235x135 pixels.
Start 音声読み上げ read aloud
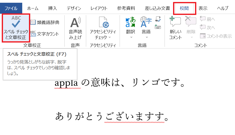pyautogui.click(x=75, y=28)
